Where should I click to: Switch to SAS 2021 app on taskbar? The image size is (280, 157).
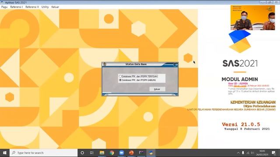coord(151,153)
